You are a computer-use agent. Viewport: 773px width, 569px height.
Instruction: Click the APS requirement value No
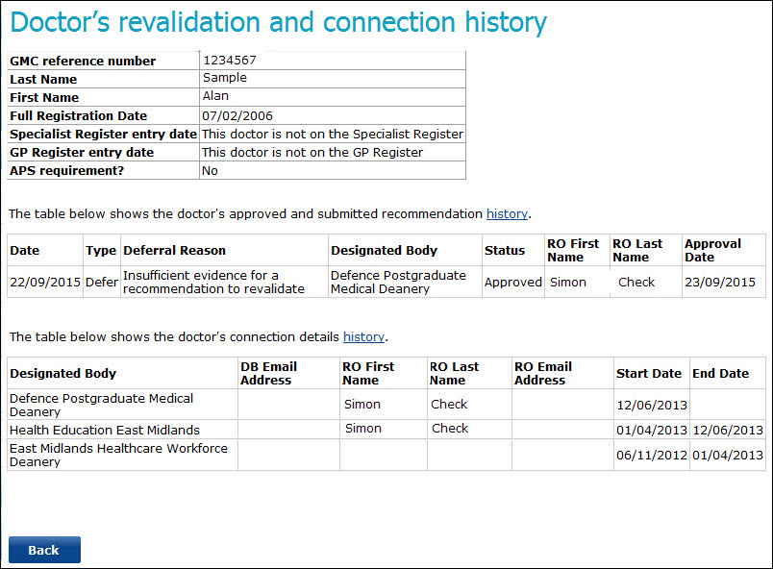(x=210, y=171)
